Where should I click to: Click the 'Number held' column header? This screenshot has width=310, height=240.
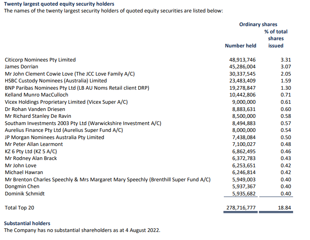tap(241, 45)
